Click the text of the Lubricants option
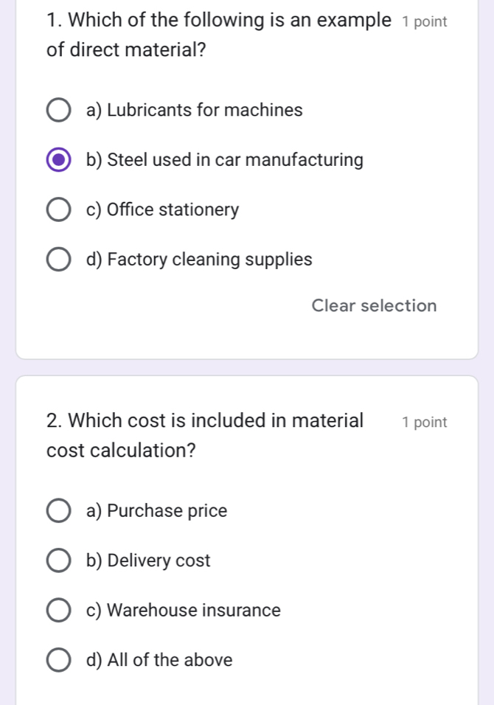494x705 pixels. pos(195,109)
